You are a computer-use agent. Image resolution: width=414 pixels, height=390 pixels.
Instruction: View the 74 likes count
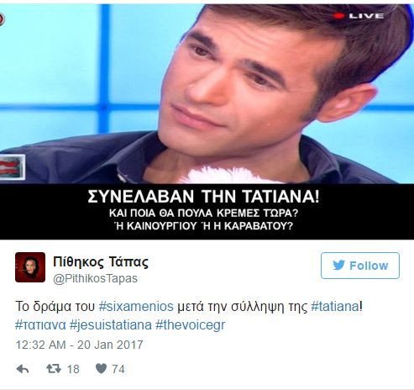(118, 369)
